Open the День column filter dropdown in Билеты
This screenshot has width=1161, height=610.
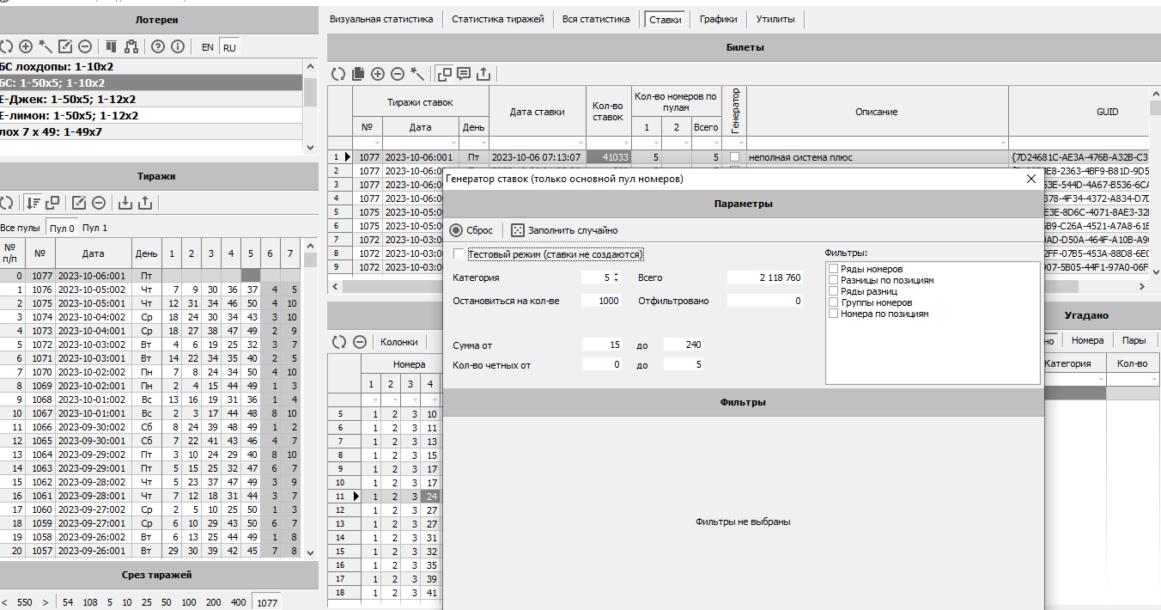[483, 143]
